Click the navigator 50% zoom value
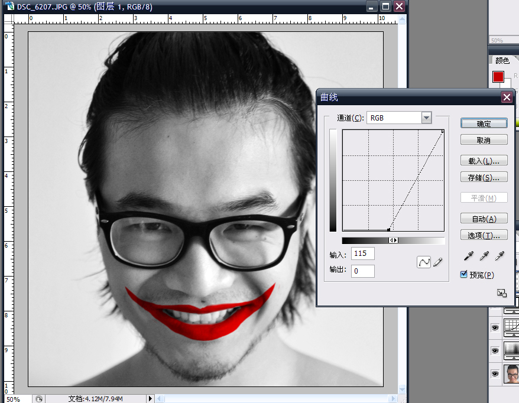Image resolution: width=519 pixels, height=403 pixels. pos(497,40)
